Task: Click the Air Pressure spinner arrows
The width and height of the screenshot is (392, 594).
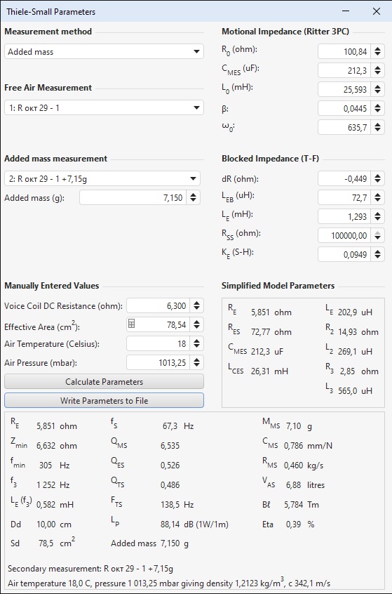Action: (x=197, y=362)
